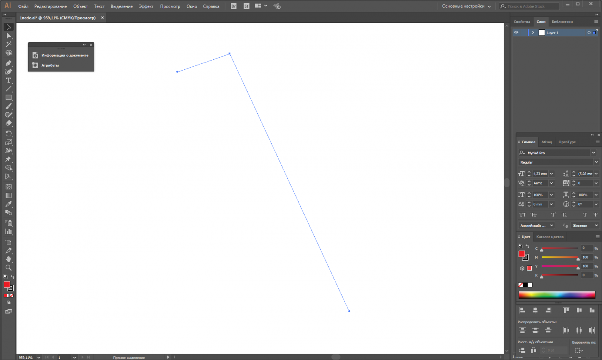Viewport: 602px width, 360px height.
Task: Select the Lasso tool
Action: click(x=8, y=53)
